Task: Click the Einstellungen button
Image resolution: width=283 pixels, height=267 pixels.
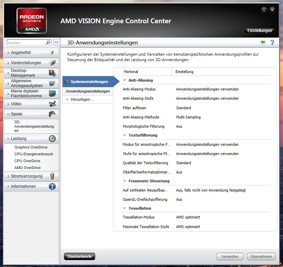Action: (259, 31)
